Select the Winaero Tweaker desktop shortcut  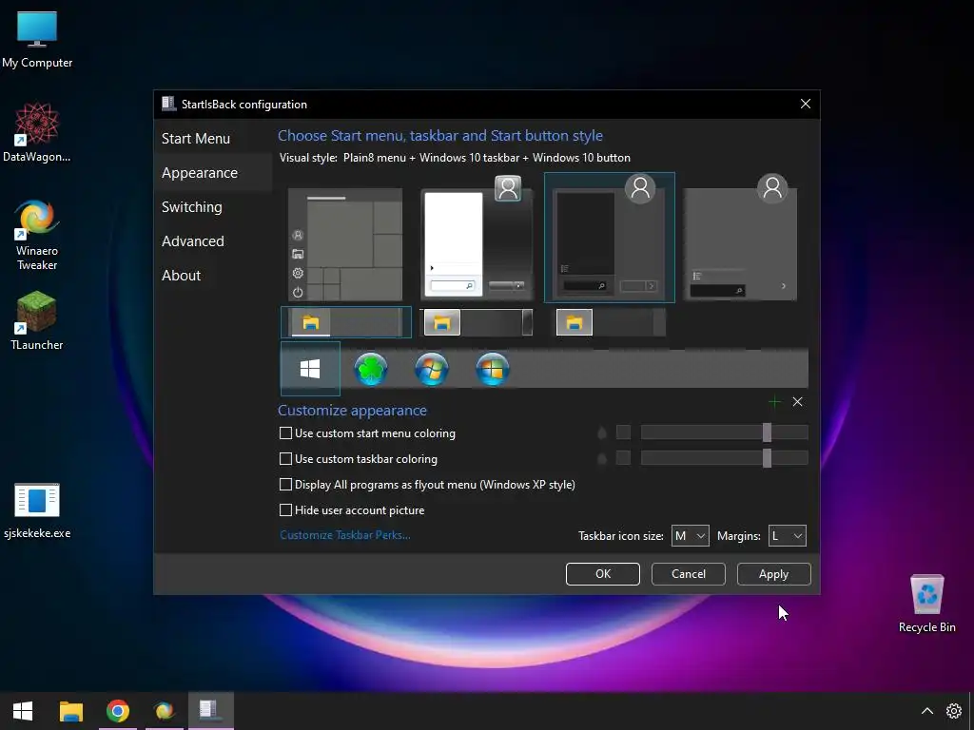(x=37, y=236)
